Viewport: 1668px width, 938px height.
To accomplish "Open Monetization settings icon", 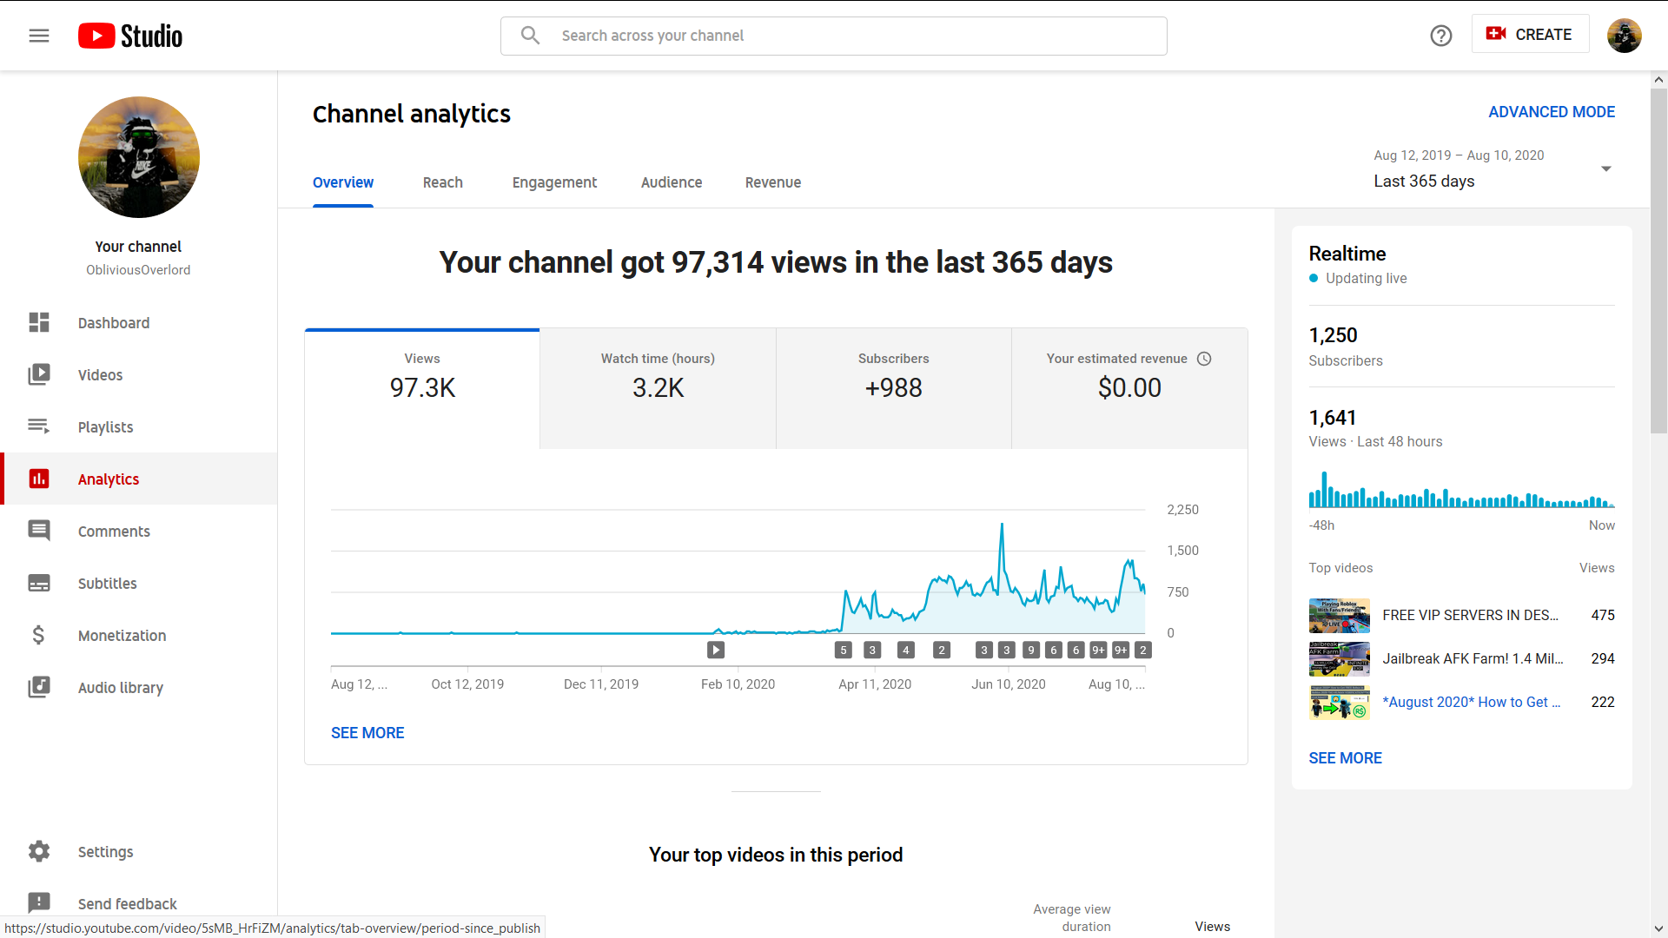I will click(x=40, y=635).
